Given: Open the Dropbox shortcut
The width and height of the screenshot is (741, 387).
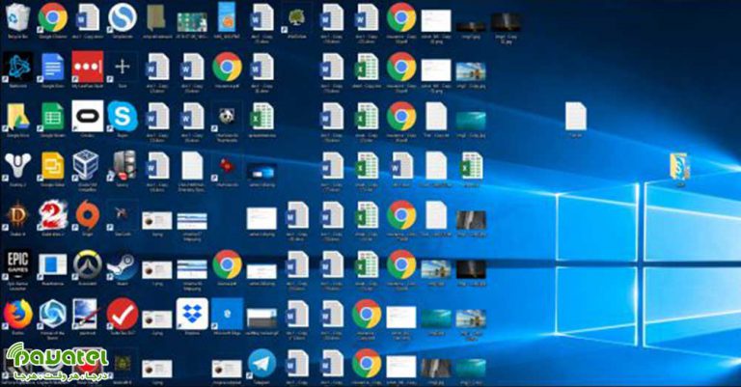Looking at the screenshot, I should (x=192, y=314).
